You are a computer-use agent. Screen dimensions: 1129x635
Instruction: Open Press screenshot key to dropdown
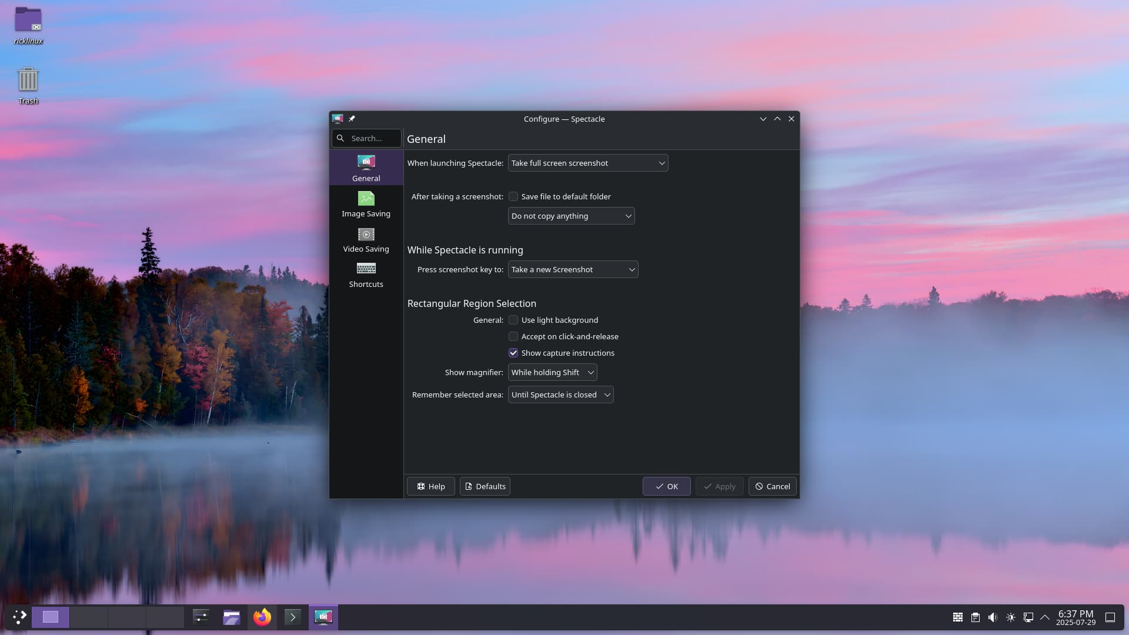pos(573,269)
